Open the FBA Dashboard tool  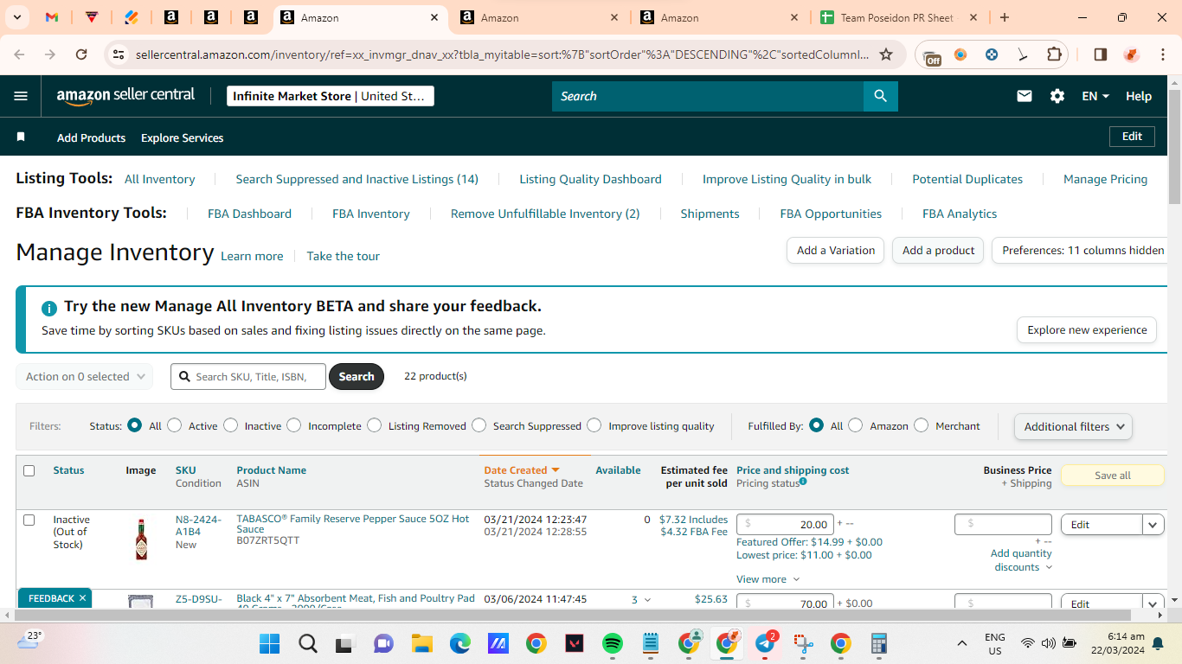coord(249,214)
